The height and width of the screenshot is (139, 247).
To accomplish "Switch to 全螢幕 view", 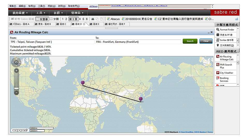I will pos(42,19).
